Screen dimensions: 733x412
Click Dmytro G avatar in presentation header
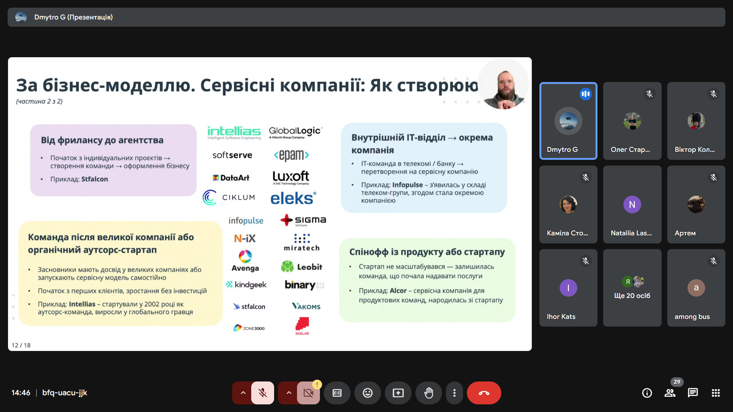21,17
